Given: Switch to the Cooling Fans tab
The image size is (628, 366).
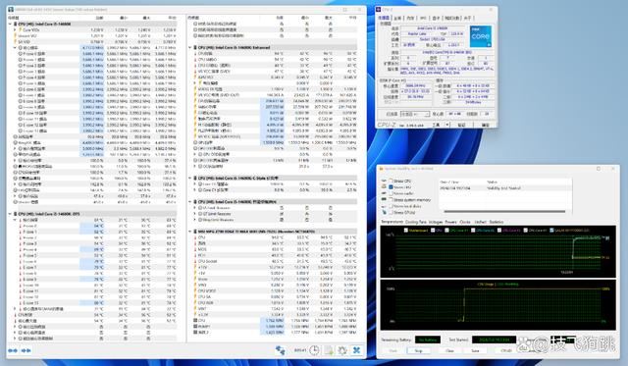Looking at the screenshot, I should [x=416, y=222].
